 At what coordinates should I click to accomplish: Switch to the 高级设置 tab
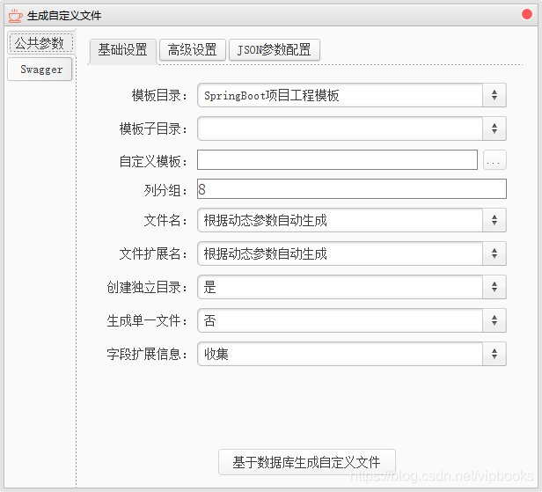(x=193, y=50)
